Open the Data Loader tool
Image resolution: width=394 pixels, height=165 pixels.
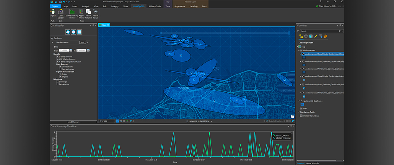pos(61,12)
